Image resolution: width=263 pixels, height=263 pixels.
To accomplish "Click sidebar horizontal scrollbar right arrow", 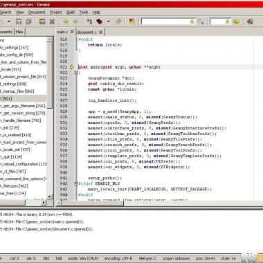I will point(44,203).
